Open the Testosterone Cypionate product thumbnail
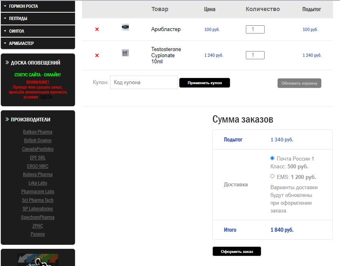The height and width of the screenshot is (266, 340). tap(126, 53)
